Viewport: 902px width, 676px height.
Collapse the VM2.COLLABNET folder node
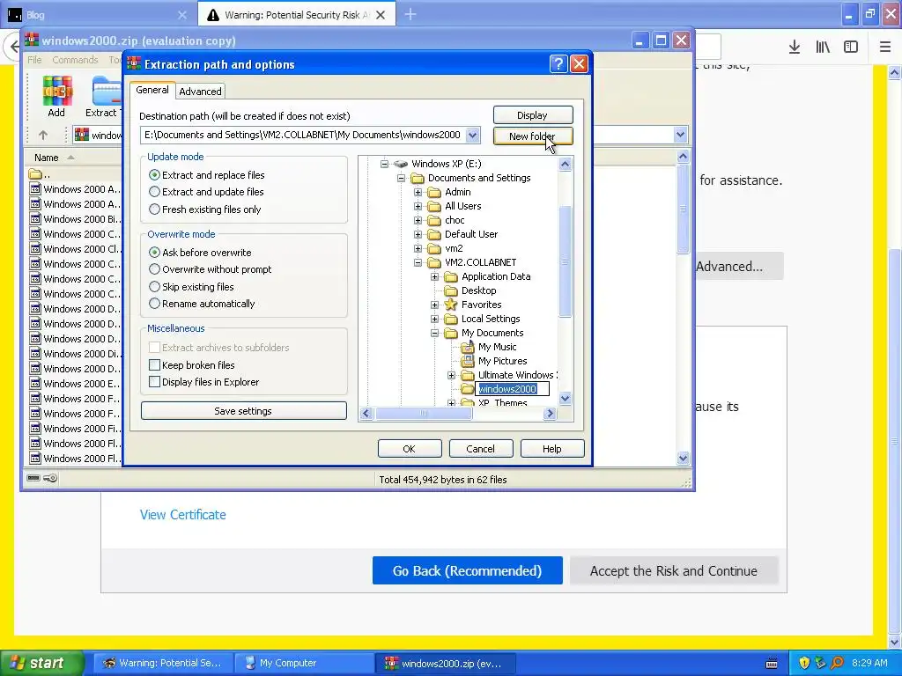[x=418, y=262]
